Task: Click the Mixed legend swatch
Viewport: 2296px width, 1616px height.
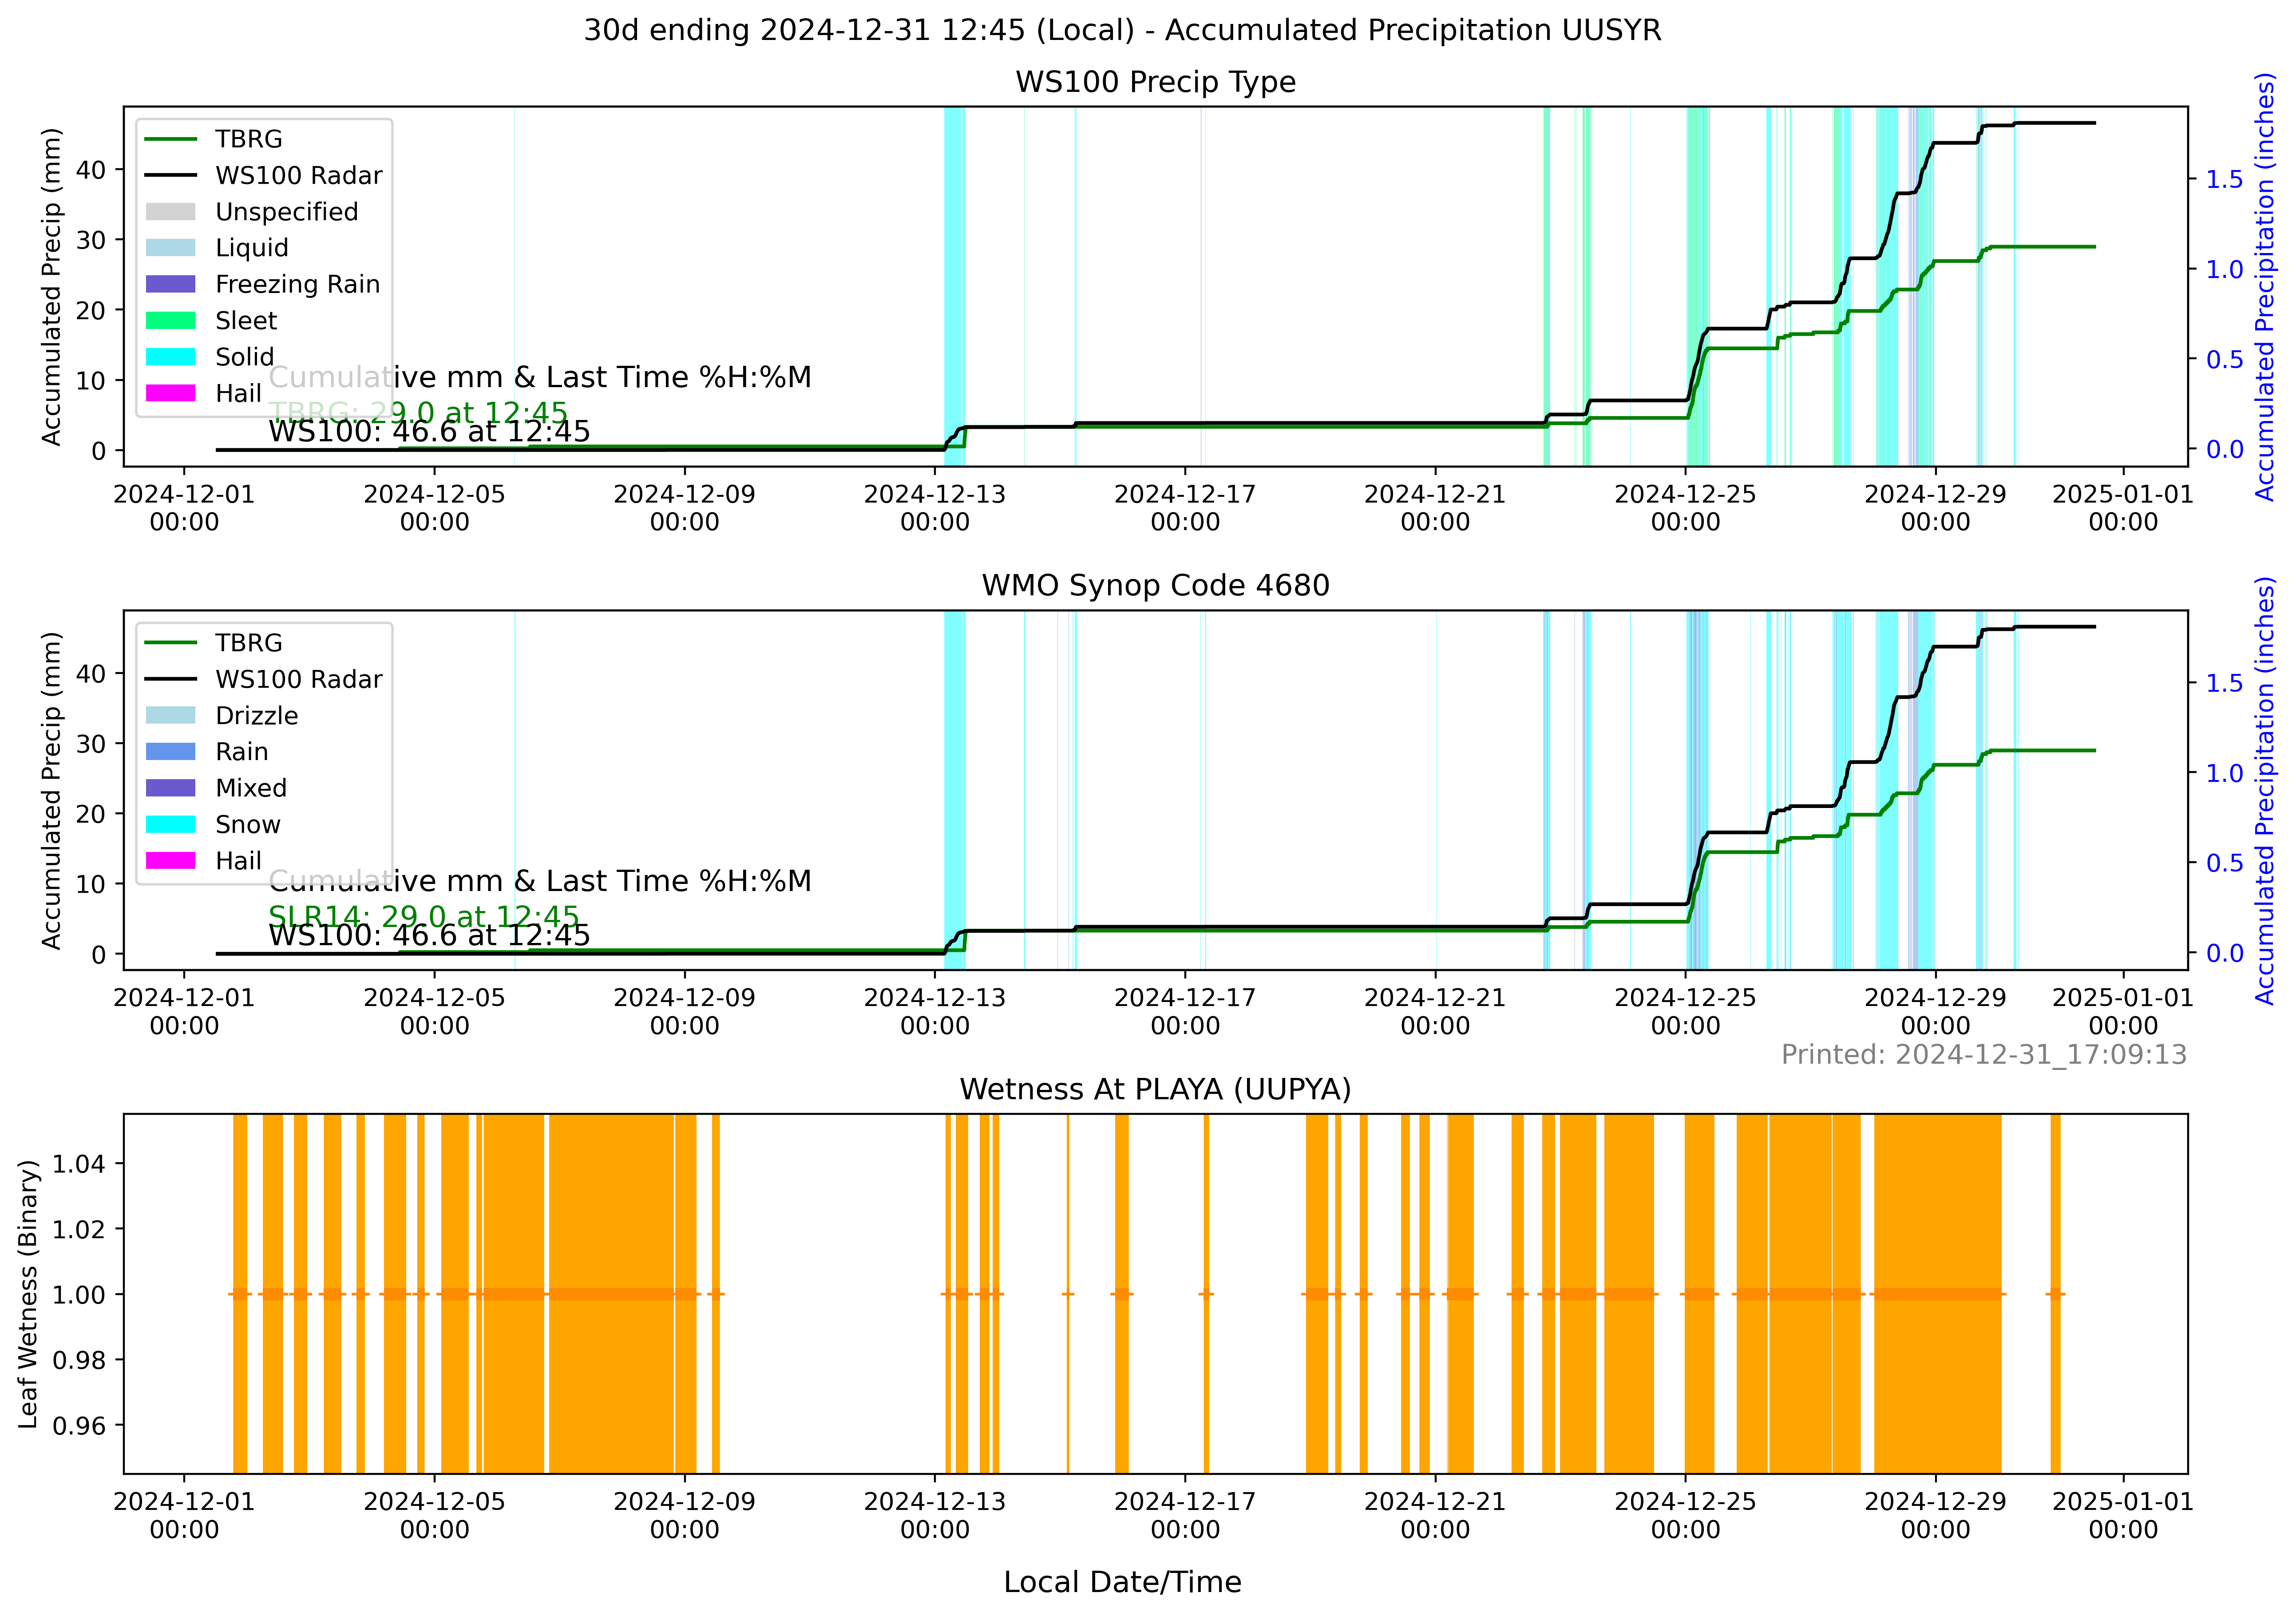Action: click(170, 788)
